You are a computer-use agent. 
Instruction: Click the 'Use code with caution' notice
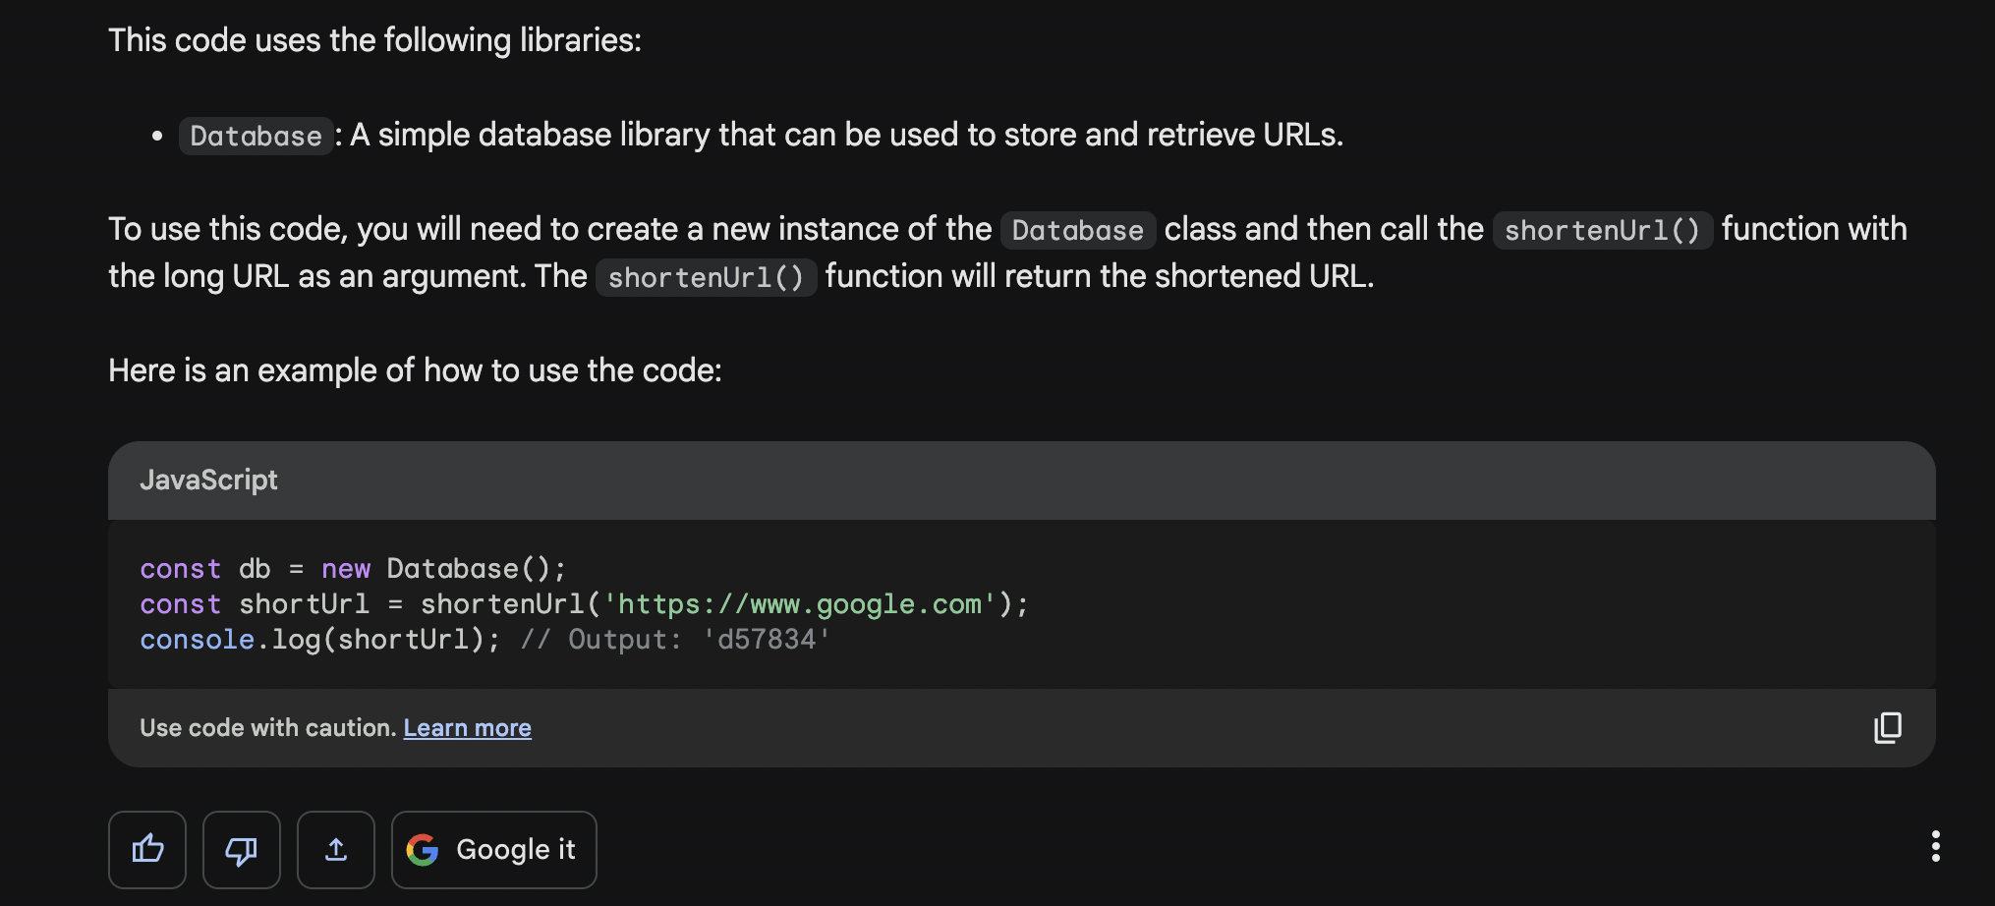coord(267,728)
